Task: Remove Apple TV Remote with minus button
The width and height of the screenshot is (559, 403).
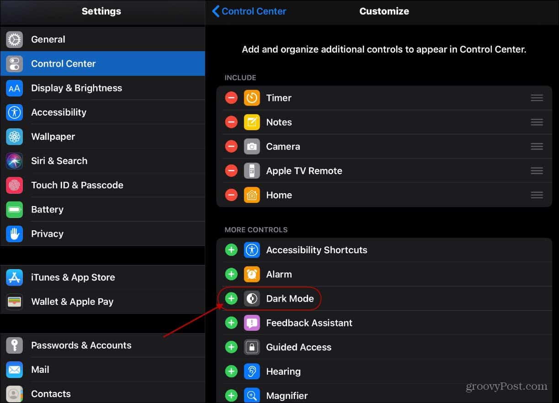Action: (x=231, y=170)
